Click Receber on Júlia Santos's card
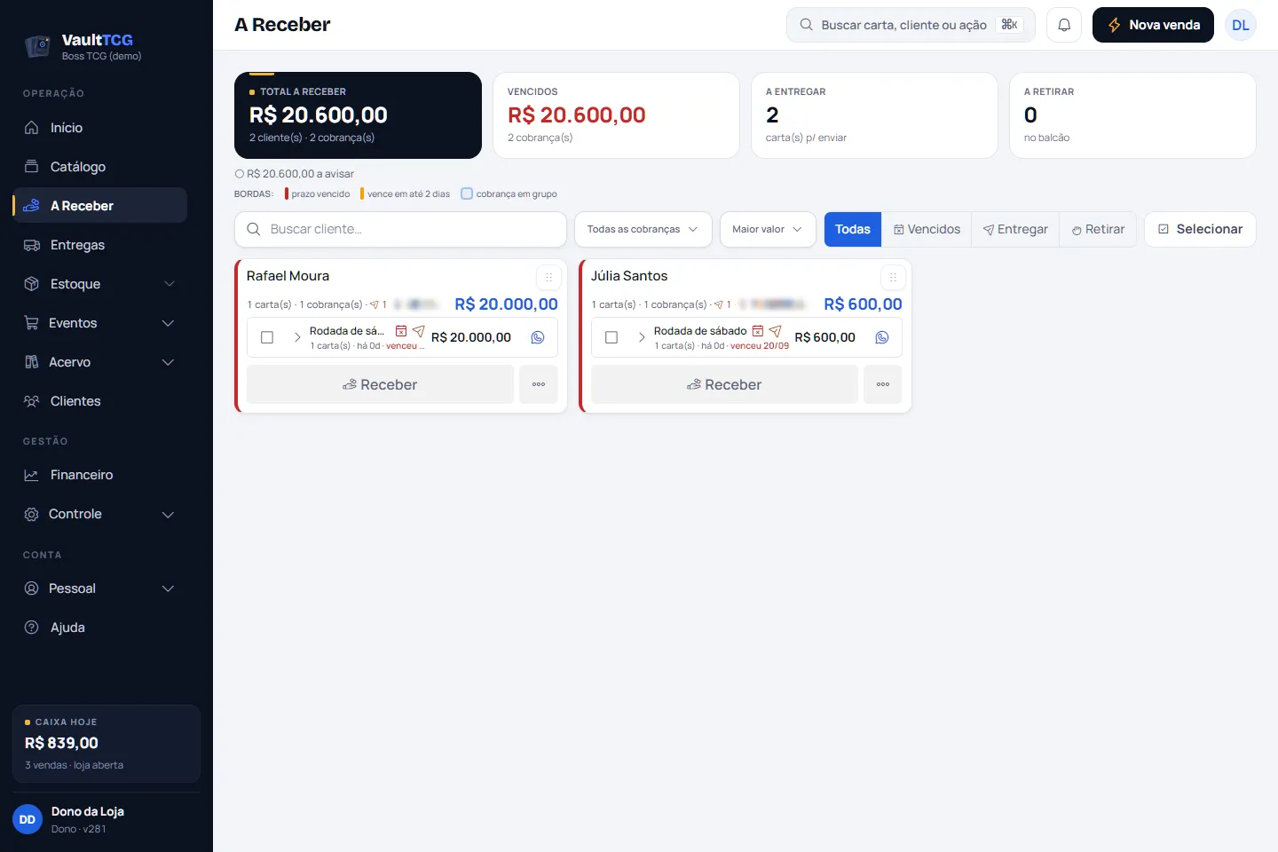 (x=724, y=384)
